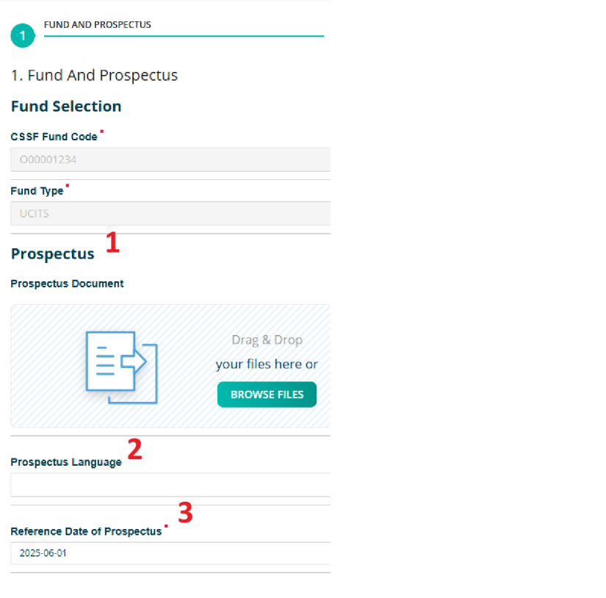Click the asterisk on Reference Date of Prospectus

(166, 527)
